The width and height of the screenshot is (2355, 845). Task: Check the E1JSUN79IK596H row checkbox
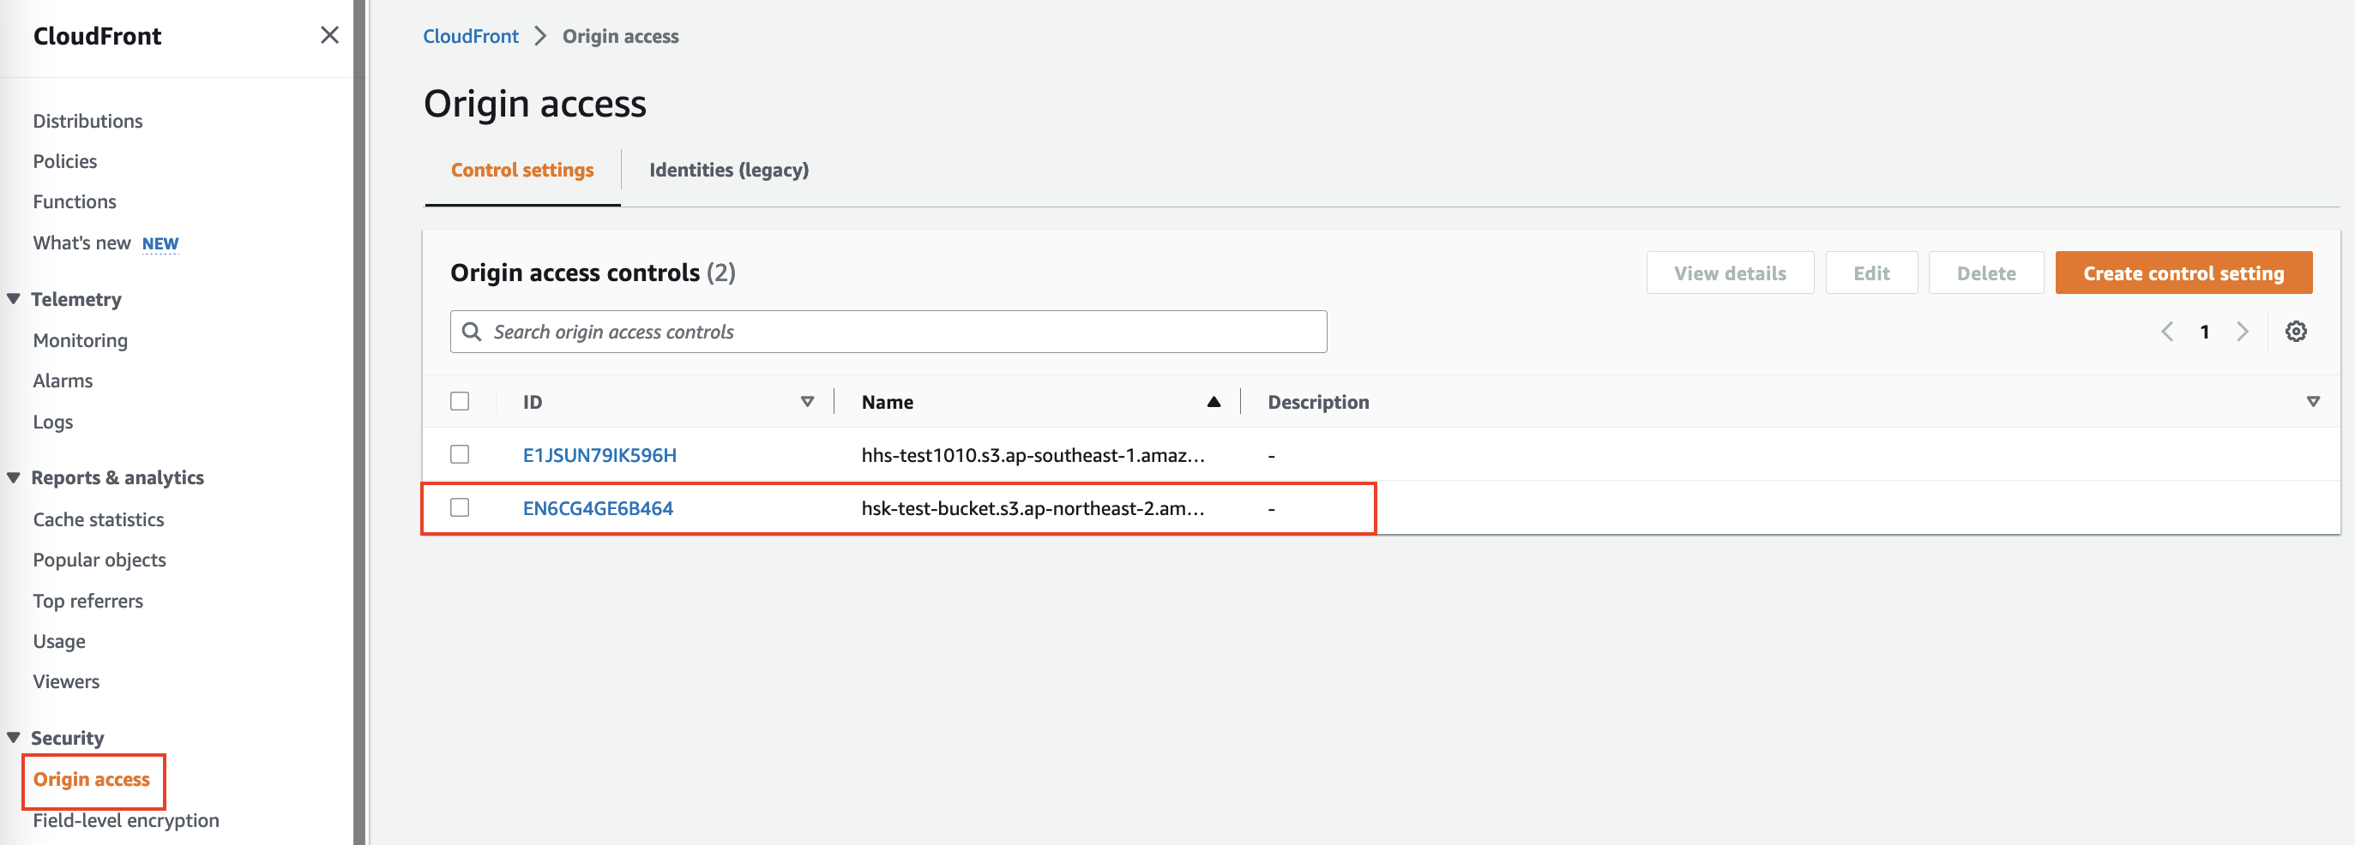(460, 454)
